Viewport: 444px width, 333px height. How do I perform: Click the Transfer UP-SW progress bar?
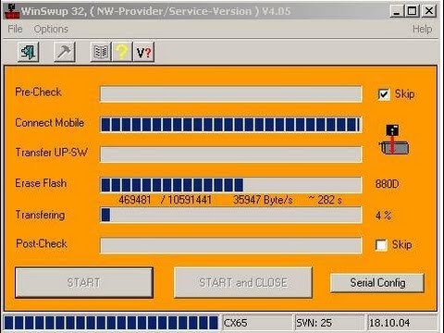tap(231, 154)
